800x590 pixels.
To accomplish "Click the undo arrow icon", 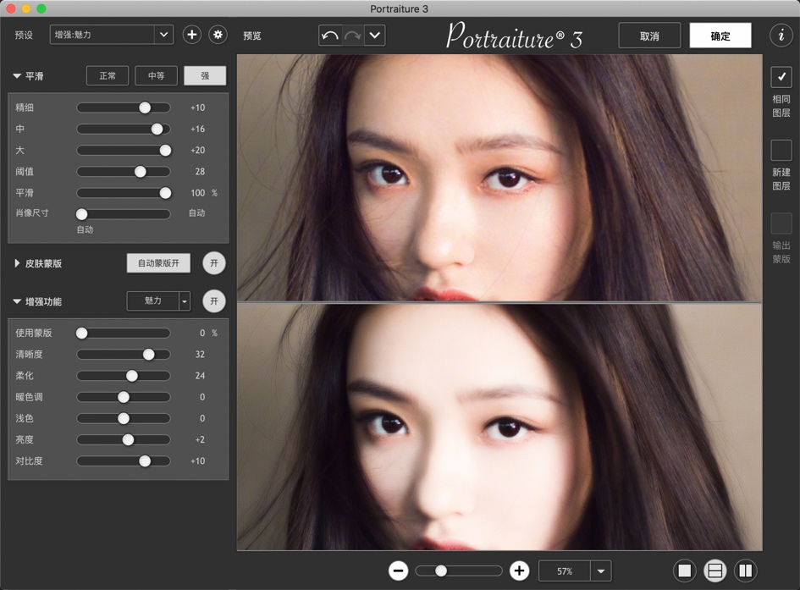I will (330, 35).
